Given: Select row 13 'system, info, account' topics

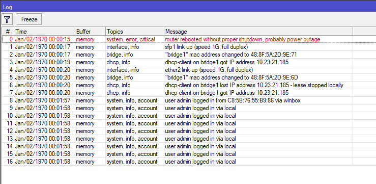Looking at the screenshot, I should [132, 139].
